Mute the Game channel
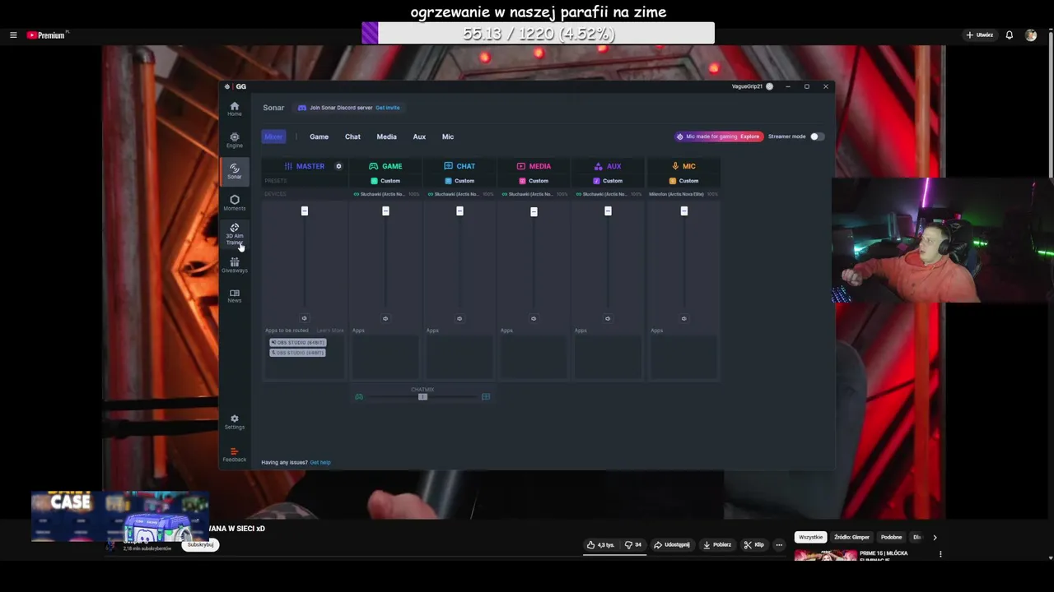Image resolution: width=1054 pixels, height=592 pixels. [x=385, y=318]
